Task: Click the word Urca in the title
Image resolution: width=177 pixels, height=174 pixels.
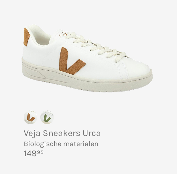Action: (91, 133)
